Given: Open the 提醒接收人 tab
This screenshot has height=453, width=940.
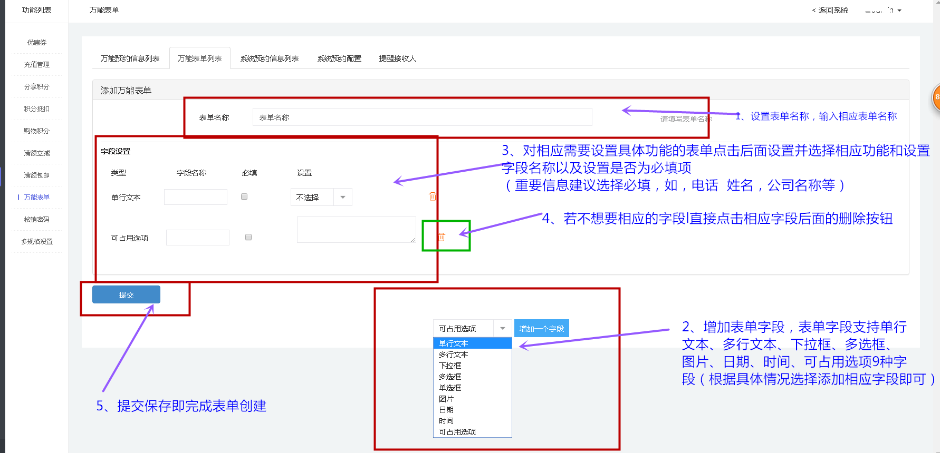Looking at the screenshot, I should [397, 58].
